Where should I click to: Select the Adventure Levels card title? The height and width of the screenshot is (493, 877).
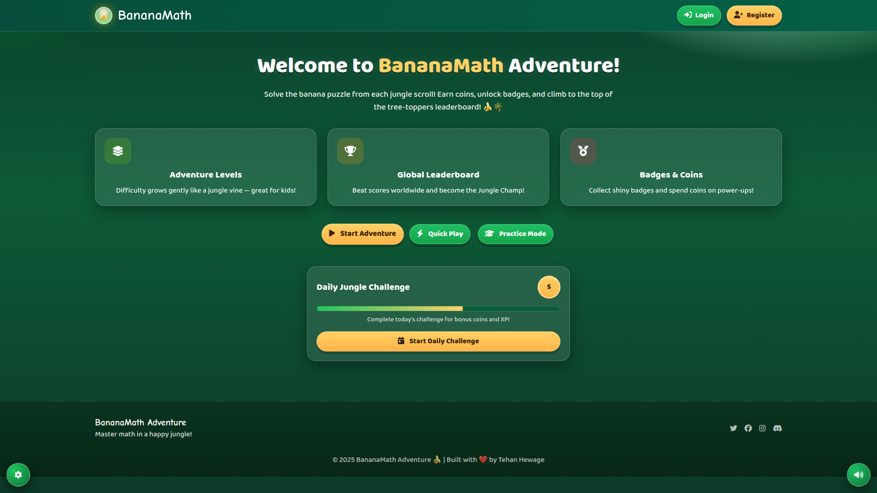pos(206,175)
